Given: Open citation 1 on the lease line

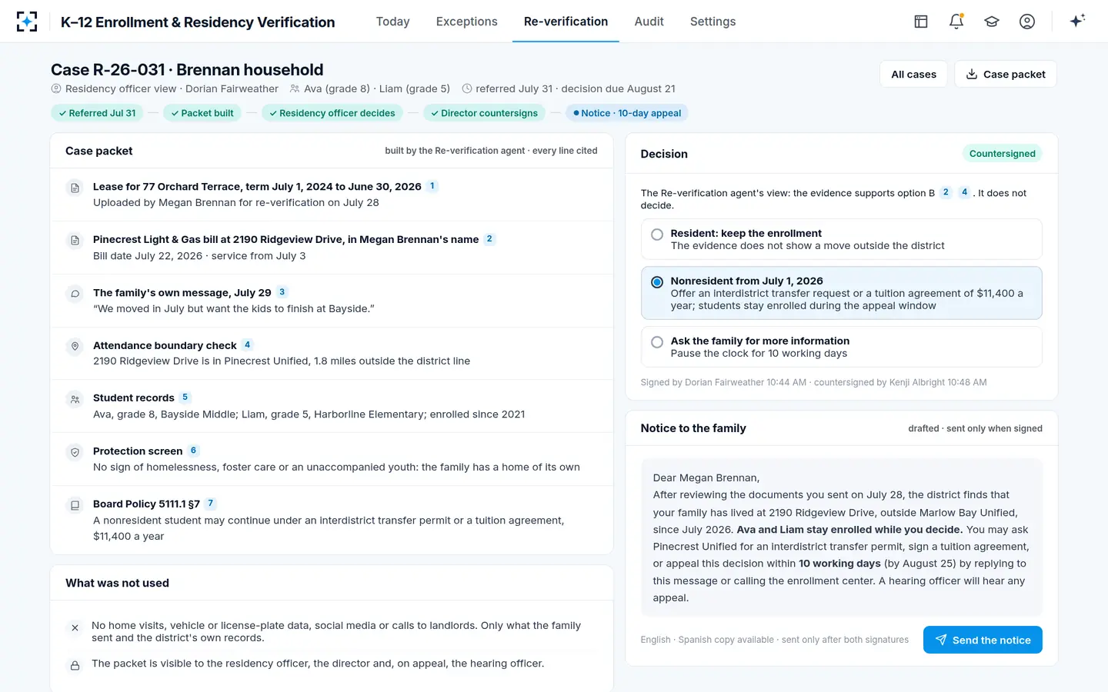Looking at the screenshot, I should 432,186.
